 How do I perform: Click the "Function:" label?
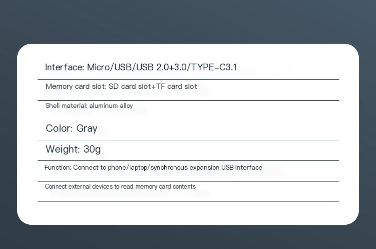point(58,168)
